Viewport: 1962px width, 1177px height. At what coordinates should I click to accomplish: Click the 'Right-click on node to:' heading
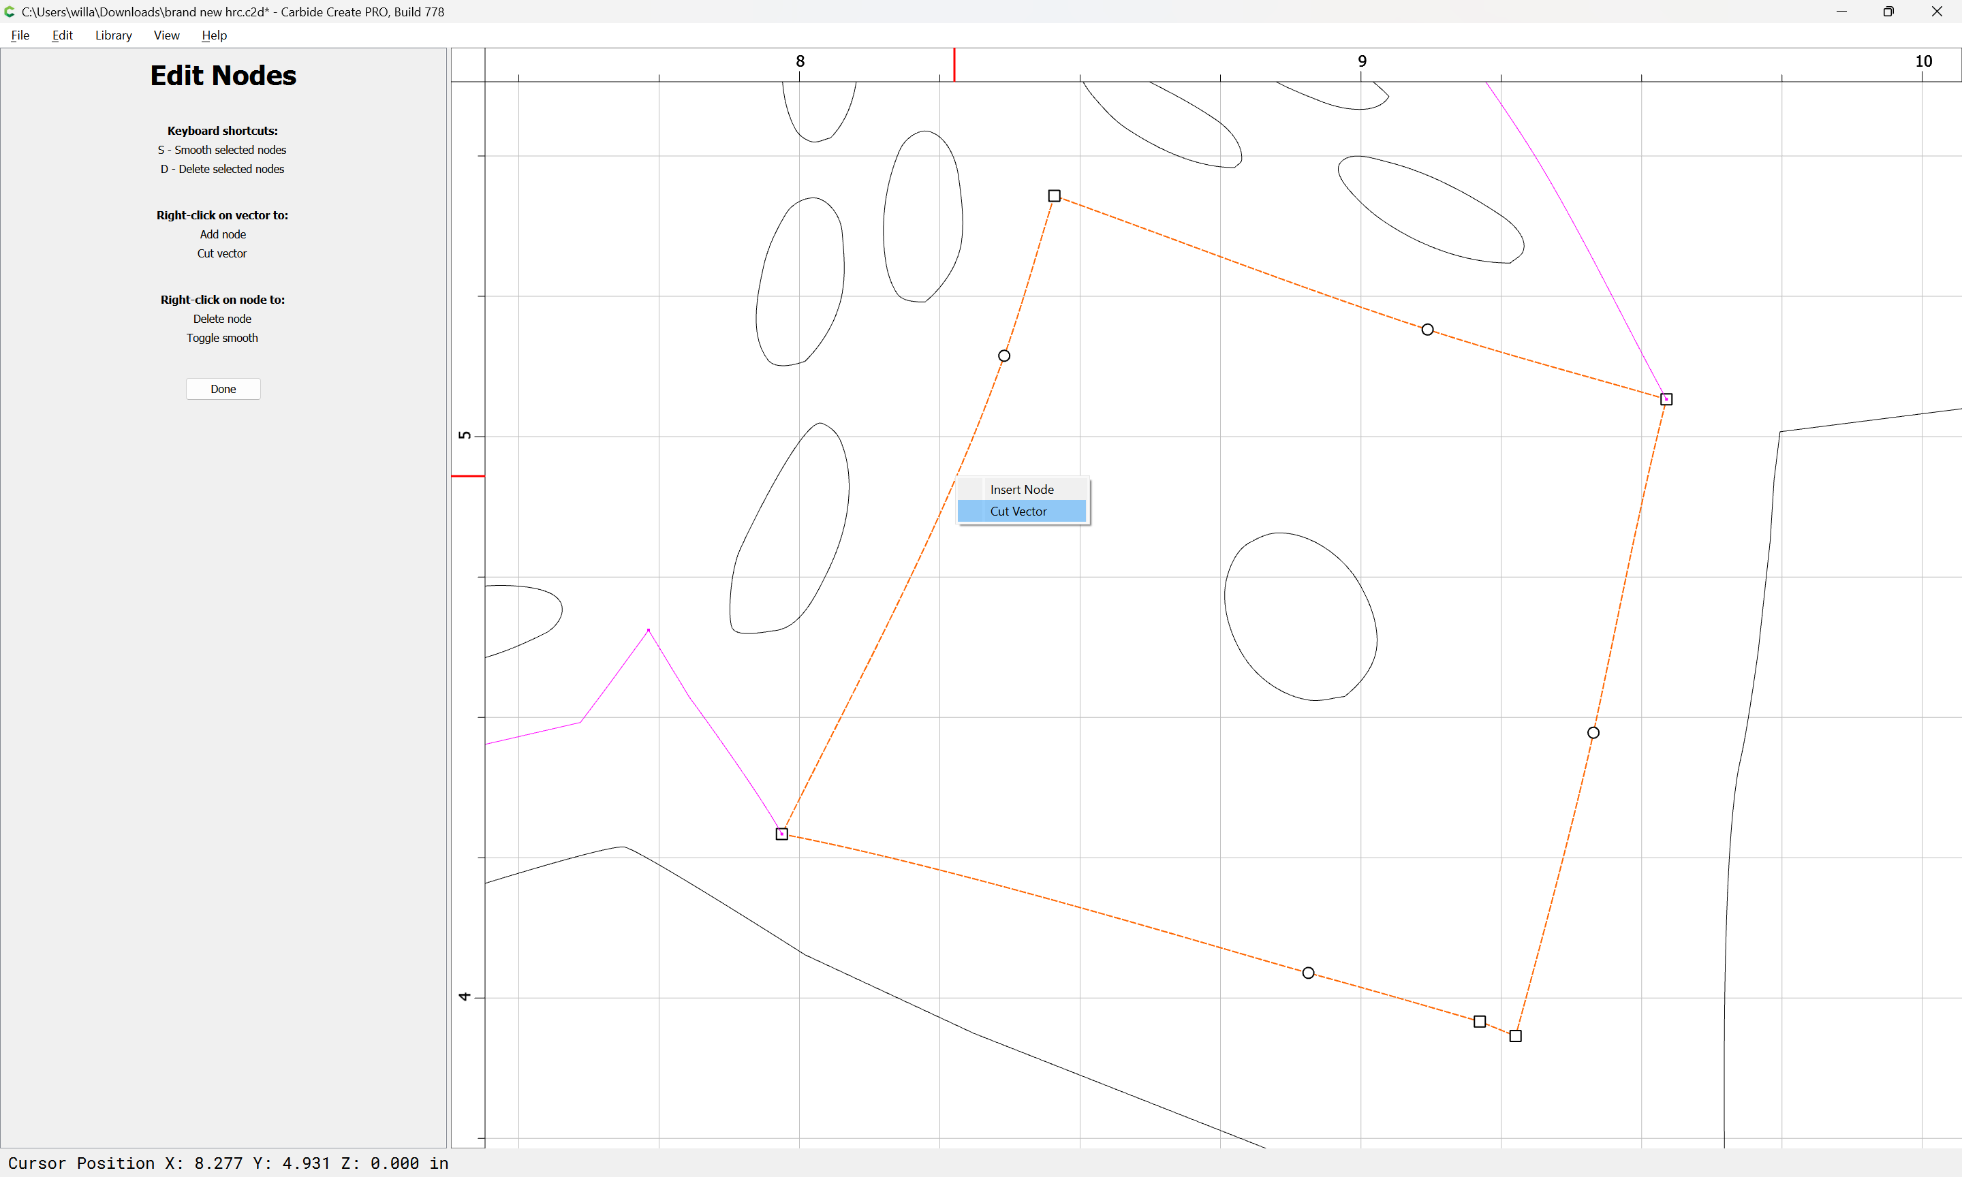click(x=222, y=300)
